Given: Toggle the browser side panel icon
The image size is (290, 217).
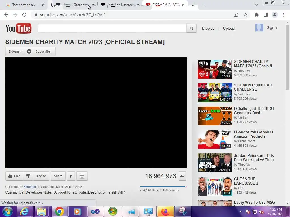Looking at the screenshot, I should coord(266,15).
